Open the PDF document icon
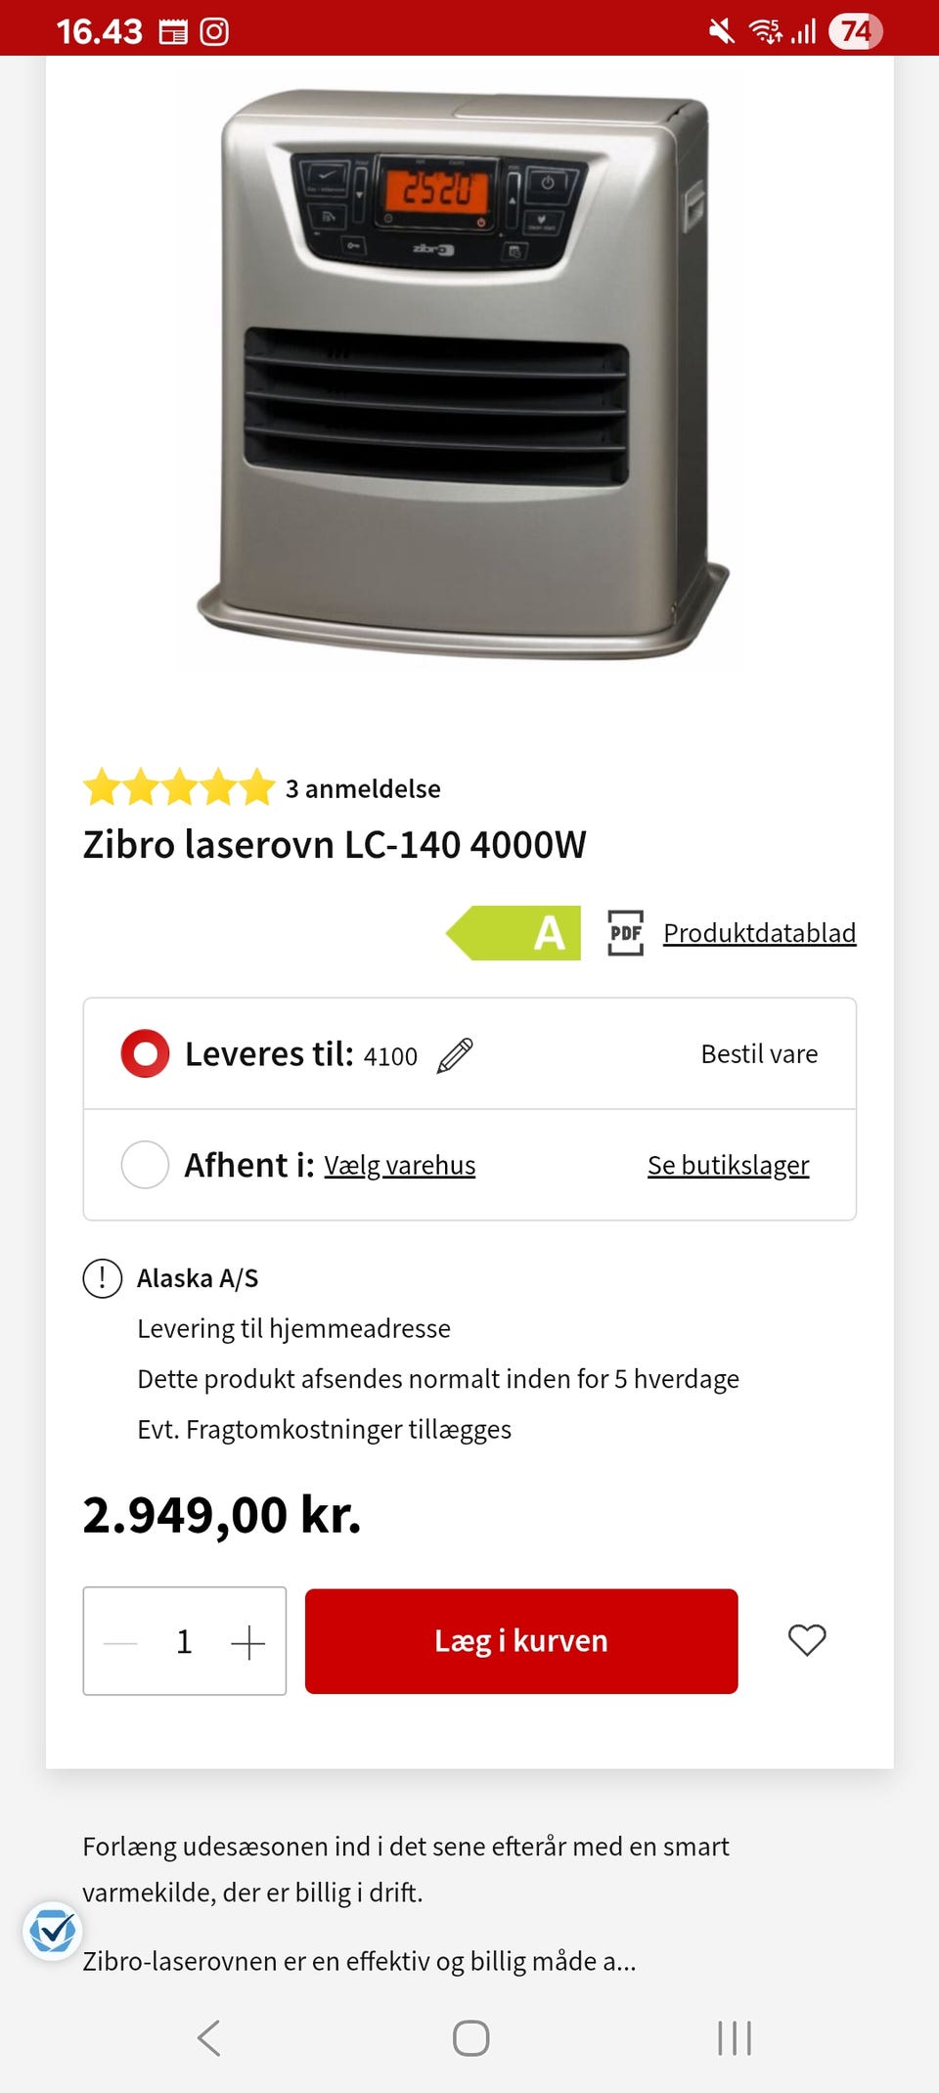 point(625,933)
